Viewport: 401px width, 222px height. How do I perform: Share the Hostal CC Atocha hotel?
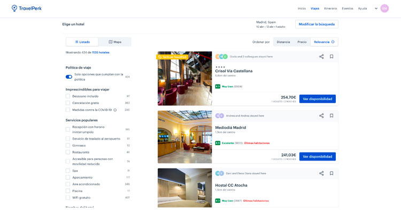tap(321, 173)
